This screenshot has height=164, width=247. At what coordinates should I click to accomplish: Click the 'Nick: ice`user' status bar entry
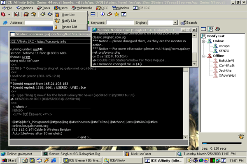150,154
